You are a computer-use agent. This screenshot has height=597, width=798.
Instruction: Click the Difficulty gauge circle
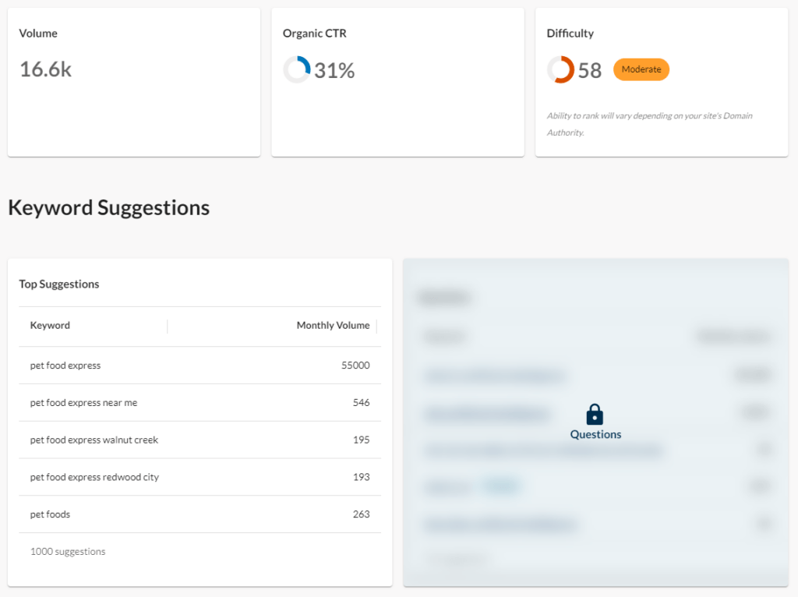[561, 69]
